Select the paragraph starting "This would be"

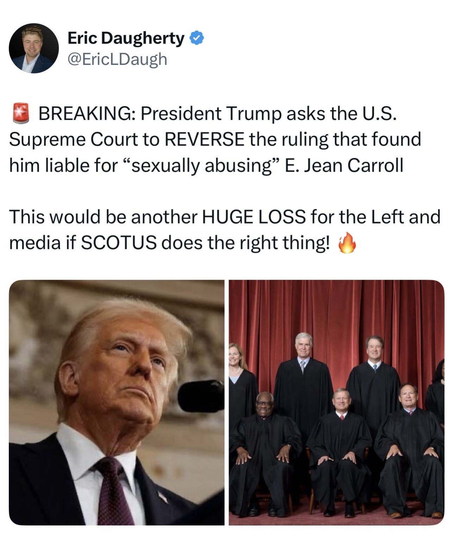click(225, 230)
